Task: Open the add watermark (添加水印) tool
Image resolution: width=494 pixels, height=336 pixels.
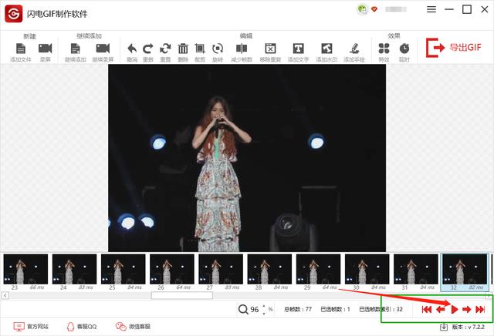Action: point(327,49)
